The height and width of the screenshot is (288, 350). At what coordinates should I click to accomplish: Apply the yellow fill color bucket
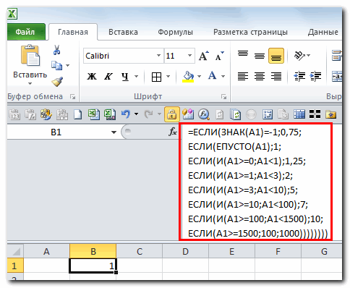pos(188,77)
